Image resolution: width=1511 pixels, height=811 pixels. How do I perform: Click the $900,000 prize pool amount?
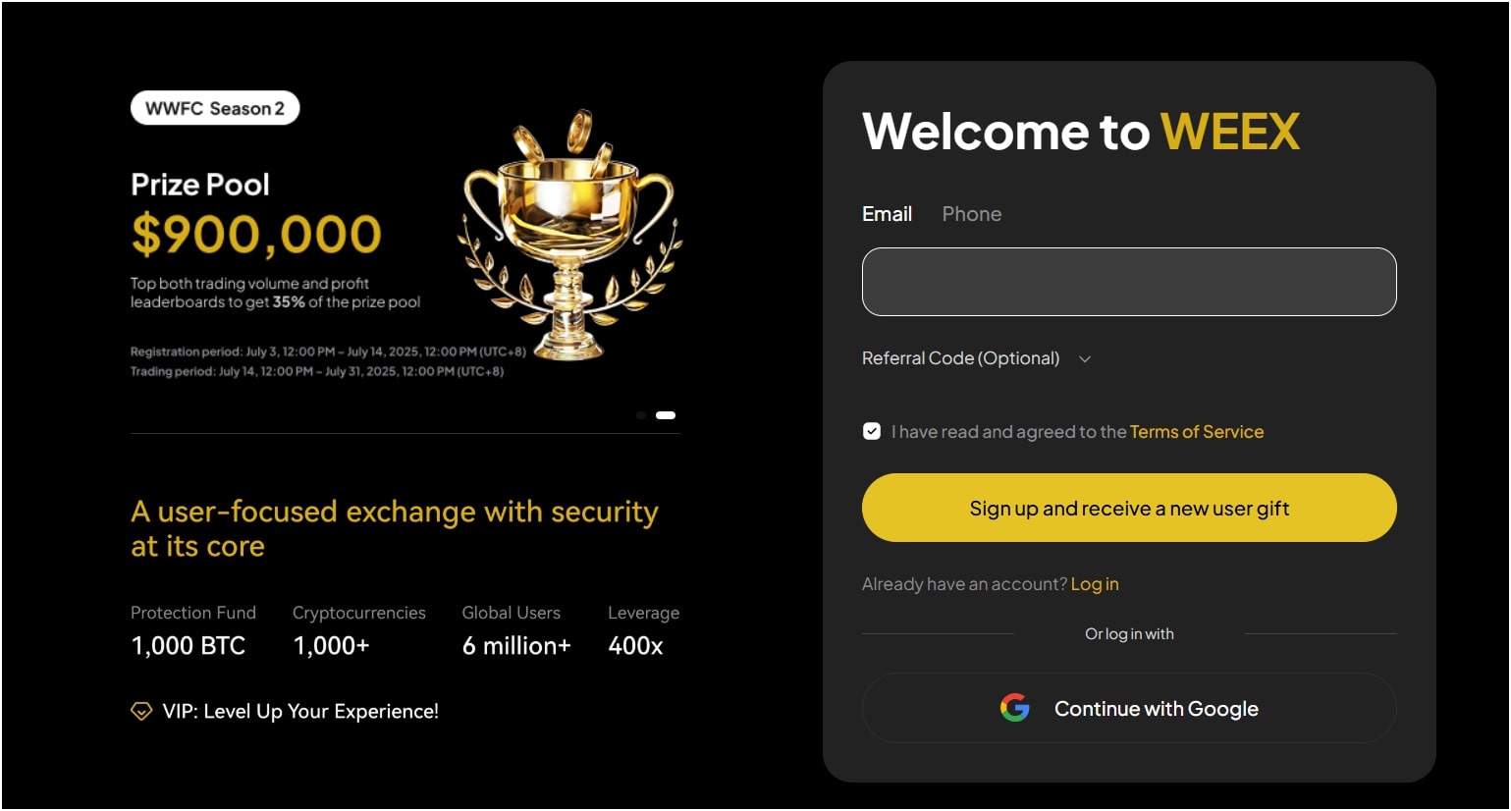pyautogui.click(x=256, y=235)
